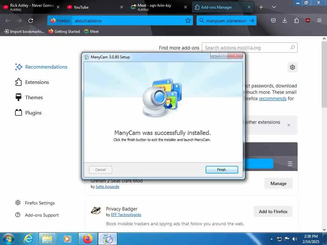The width and height of the screenshot is (327, 245).
Task: Open the volume speaker tray icon
Action: (294, 239)
